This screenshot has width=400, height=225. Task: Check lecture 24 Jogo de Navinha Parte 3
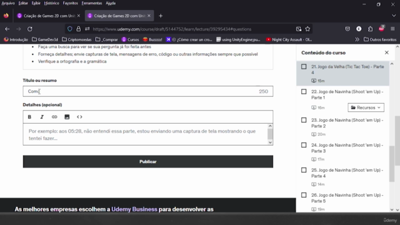[304, 145]
